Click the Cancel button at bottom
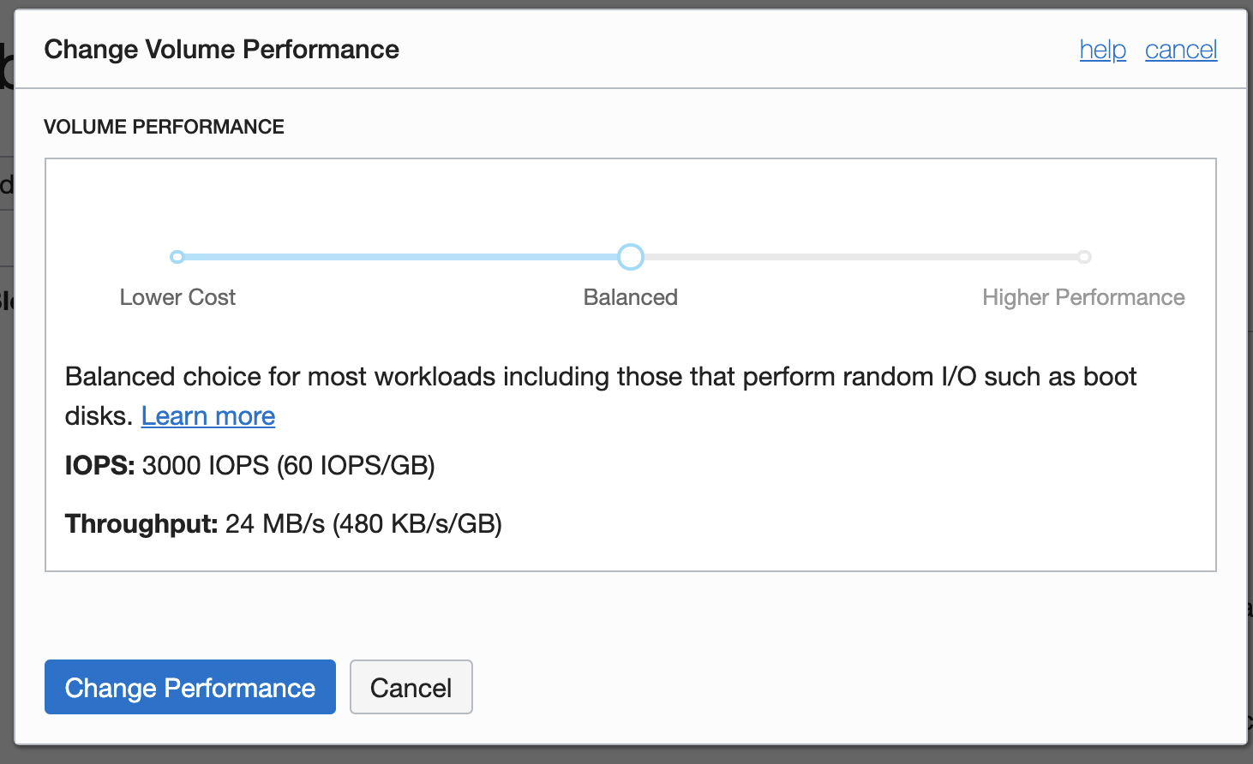This screenshot has width=1253, height=764. pyautogui.click(x=411, y=687)
